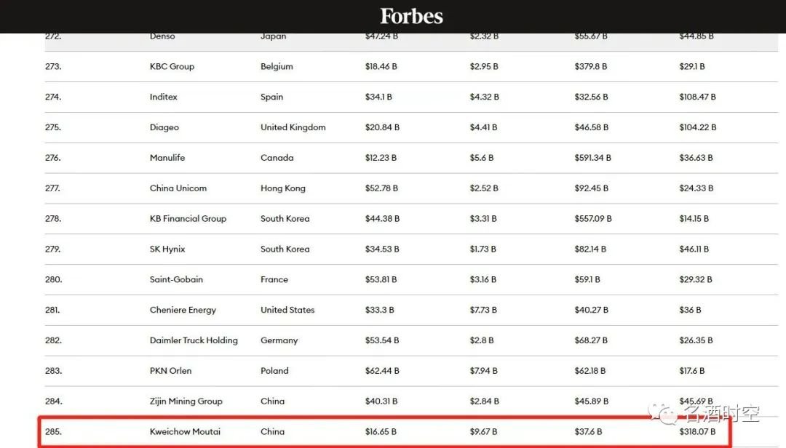The width and height of the screenshot is (786, 448).
Task: Click rank number 273.
Action: [x=53, y=67]
